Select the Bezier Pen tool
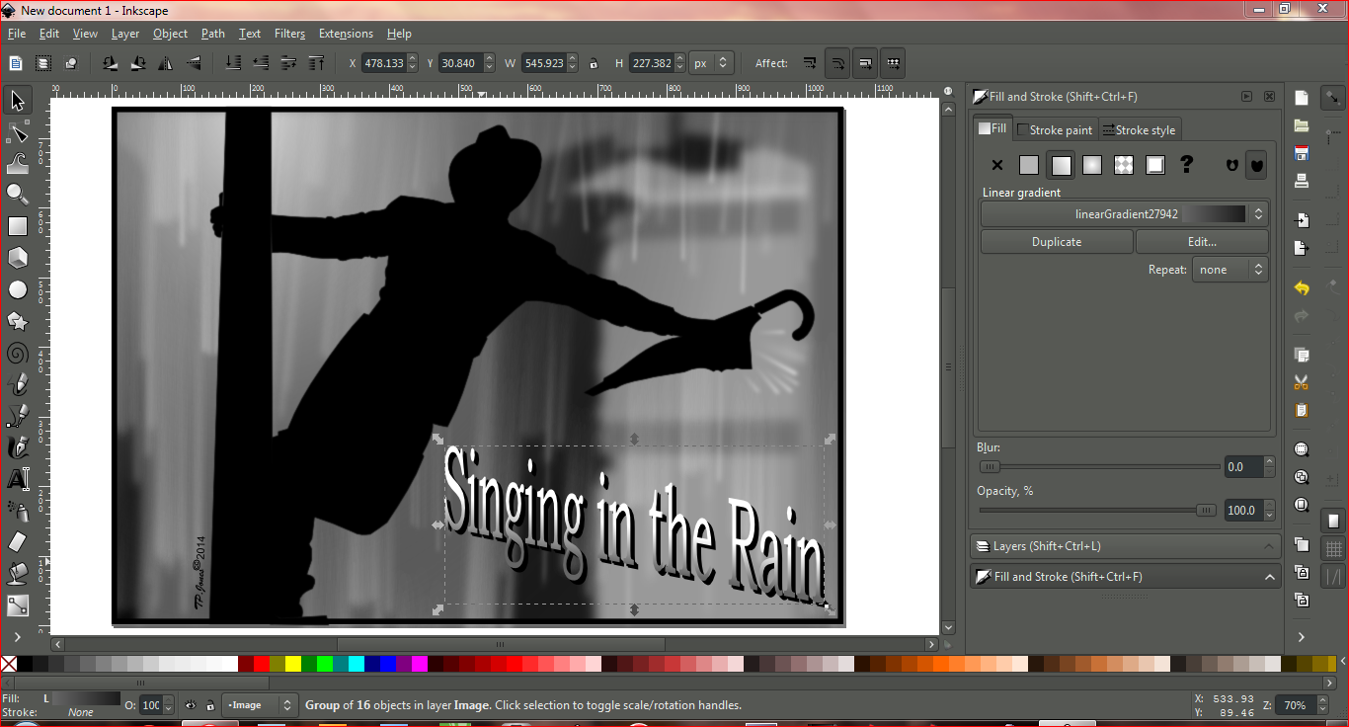Viewport: 1349px width, 727px height. pos(18,415)
